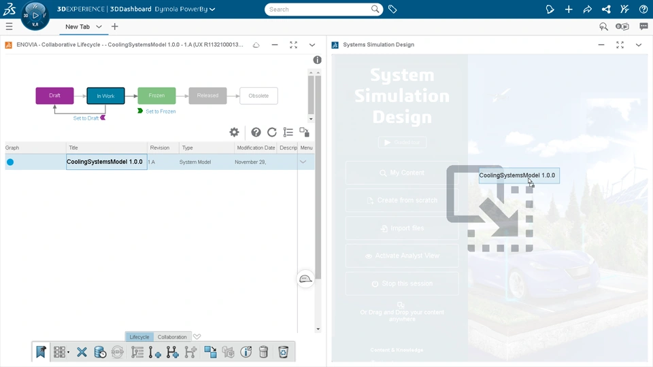653x367 pixels.
Task: Click the expand-to-window icon next to the tree icon
Action: [305, 133]
